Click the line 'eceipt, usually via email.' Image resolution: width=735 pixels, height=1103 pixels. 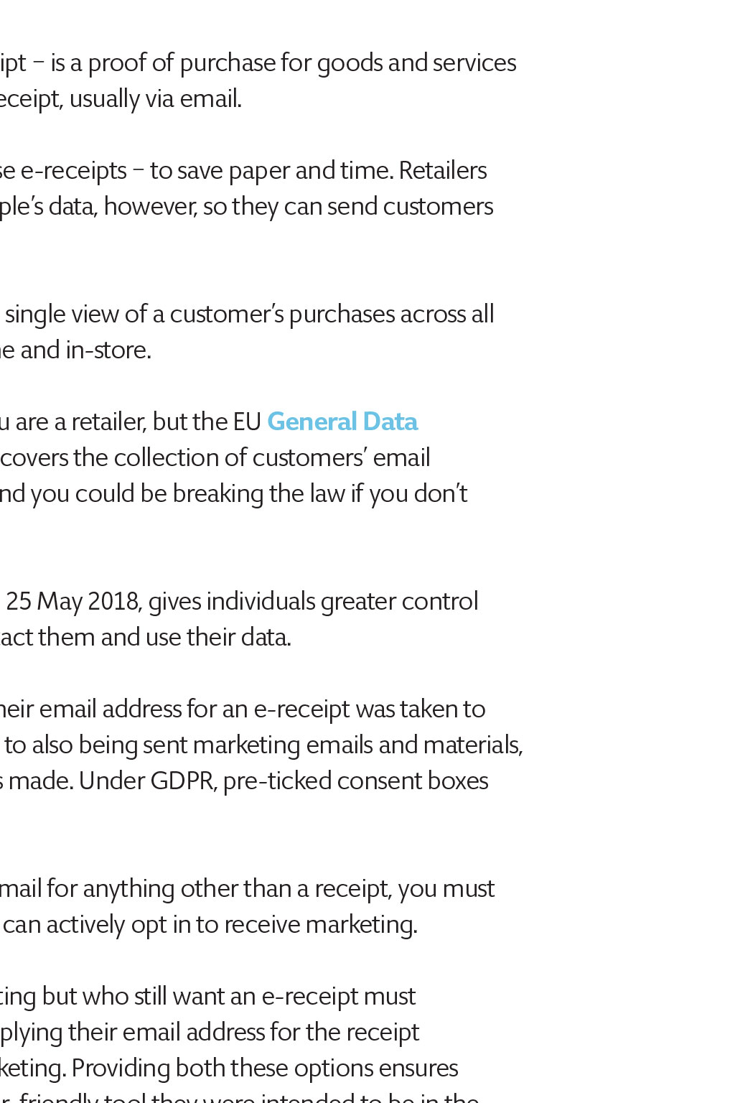pos(121,99)
